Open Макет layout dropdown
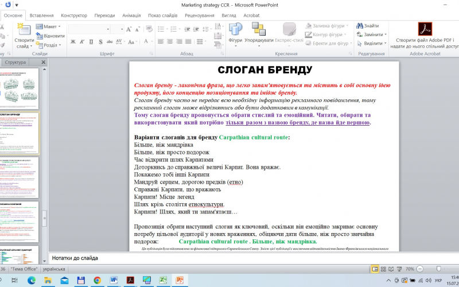Viewport: 459px width, 287px height. coord(48,26)
